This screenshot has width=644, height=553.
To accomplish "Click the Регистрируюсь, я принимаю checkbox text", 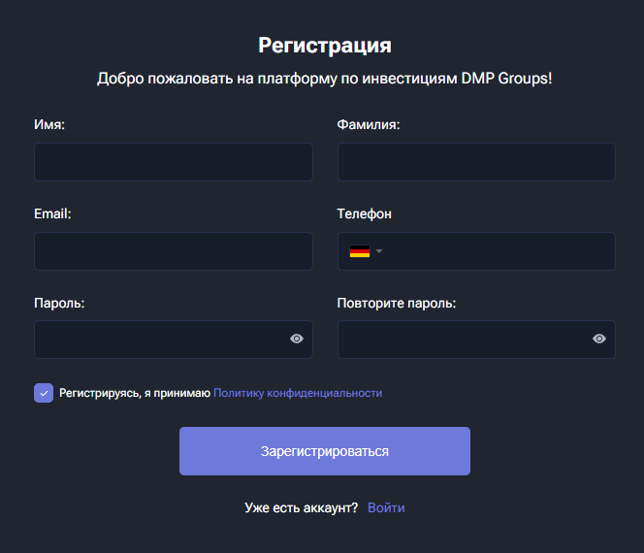I will (135, 393).
